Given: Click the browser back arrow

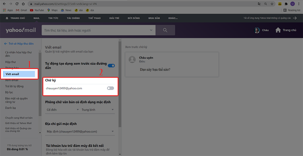Looking at the screenshot, I should 5,4.
